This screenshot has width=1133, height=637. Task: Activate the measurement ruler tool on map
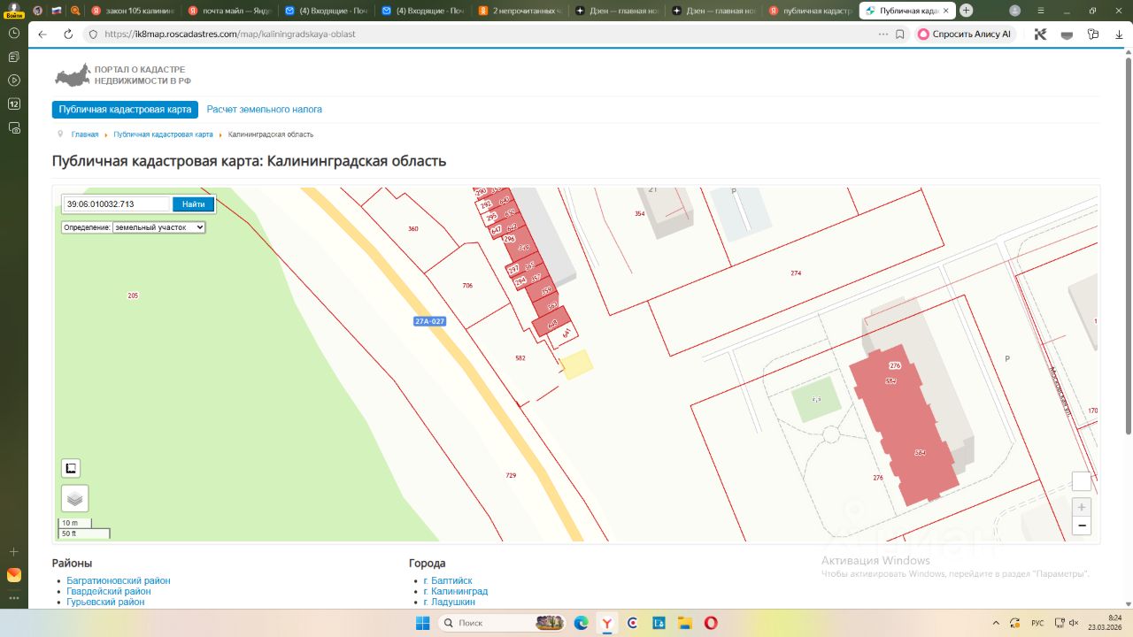point(71,468)
